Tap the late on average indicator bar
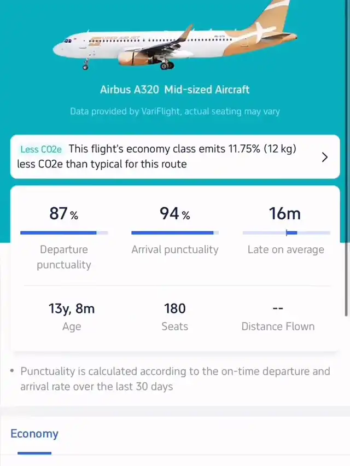This screenshot has width=350, height=466. 286,233
